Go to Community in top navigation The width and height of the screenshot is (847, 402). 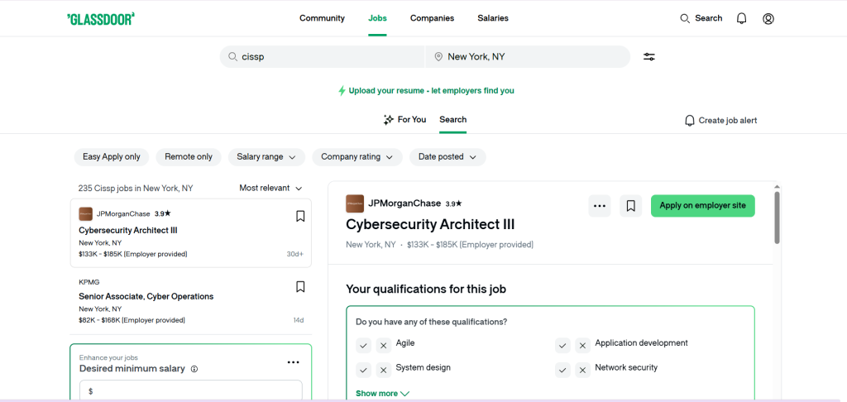coord(322,18)
